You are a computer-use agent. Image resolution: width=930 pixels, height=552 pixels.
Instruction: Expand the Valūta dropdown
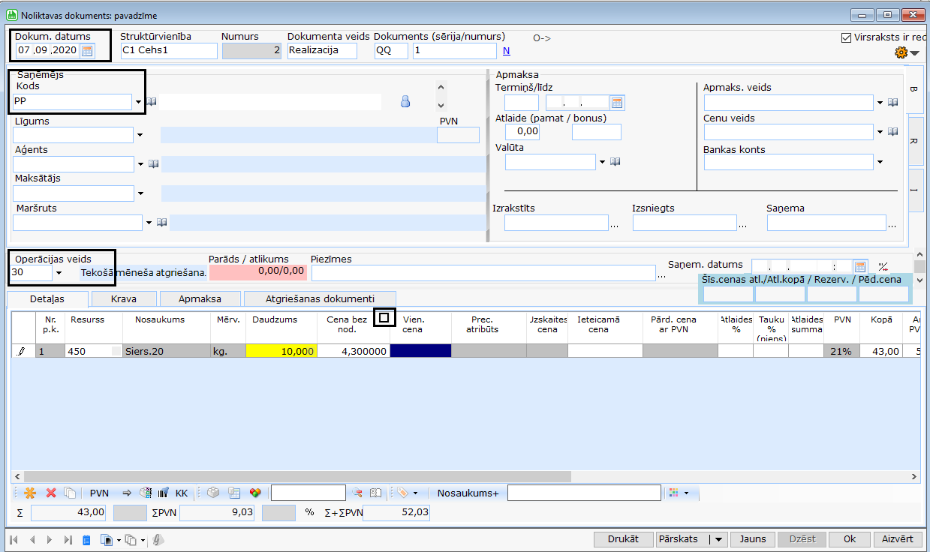point(601,162)
